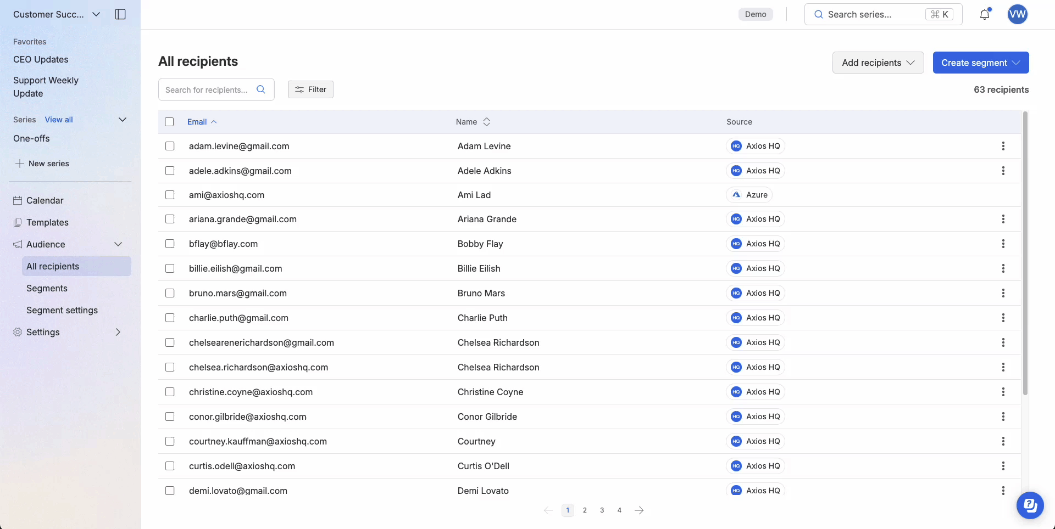Image resolution: width=1055 pixels, height=529 pixels.
Task: Focus the Search series field
Action: (883, 14)
